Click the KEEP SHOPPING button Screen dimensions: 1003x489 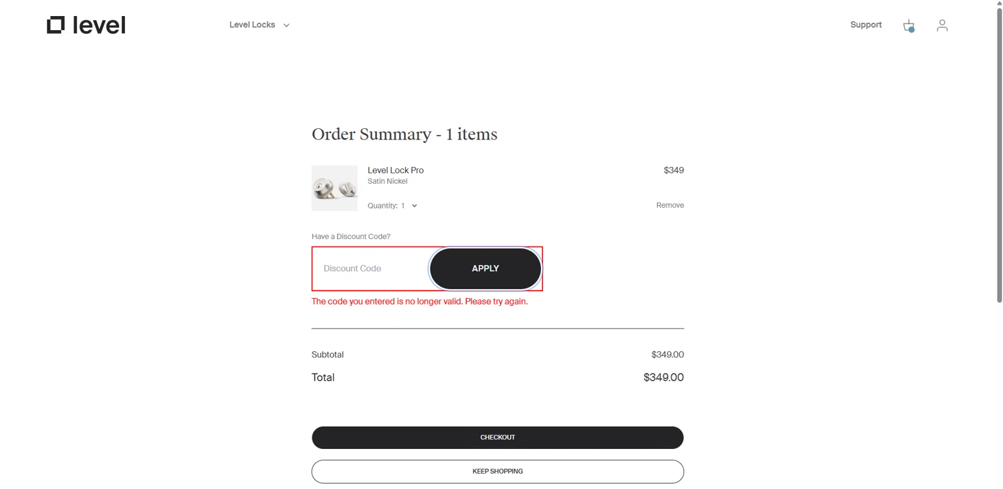coord(497,472)
